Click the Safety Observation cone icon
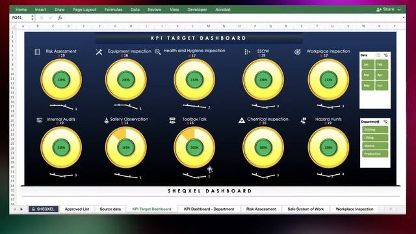416x234 pixels. [x=107, y=120]
